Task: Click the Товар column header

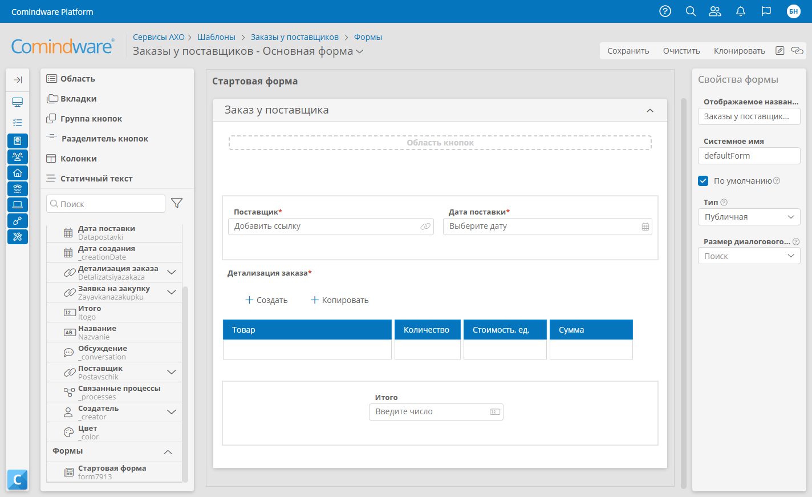Action: (307, 330)
